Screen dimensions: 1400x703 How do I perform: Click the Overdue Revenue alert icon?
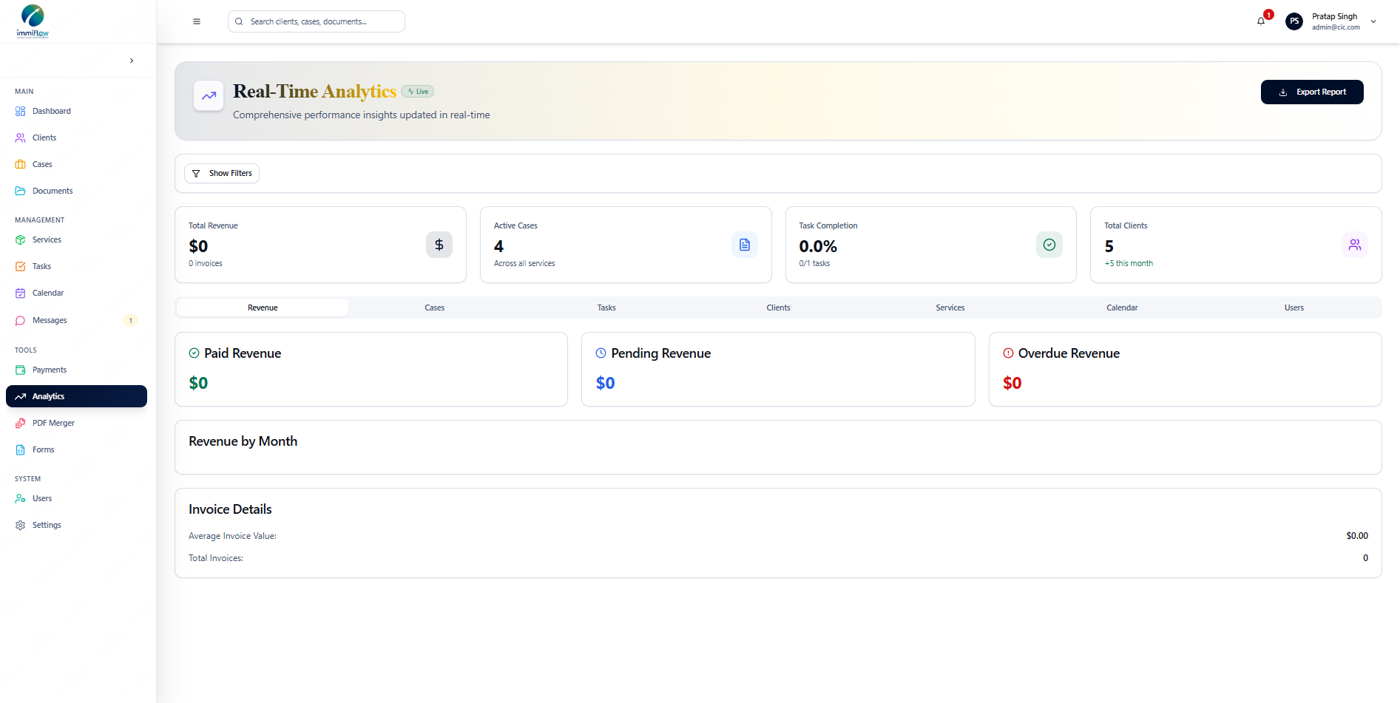1008,353
